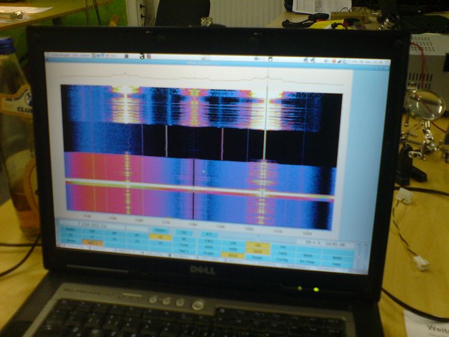Select CWU mode
Screen dimensions: 449x337
tap(209, 241)
